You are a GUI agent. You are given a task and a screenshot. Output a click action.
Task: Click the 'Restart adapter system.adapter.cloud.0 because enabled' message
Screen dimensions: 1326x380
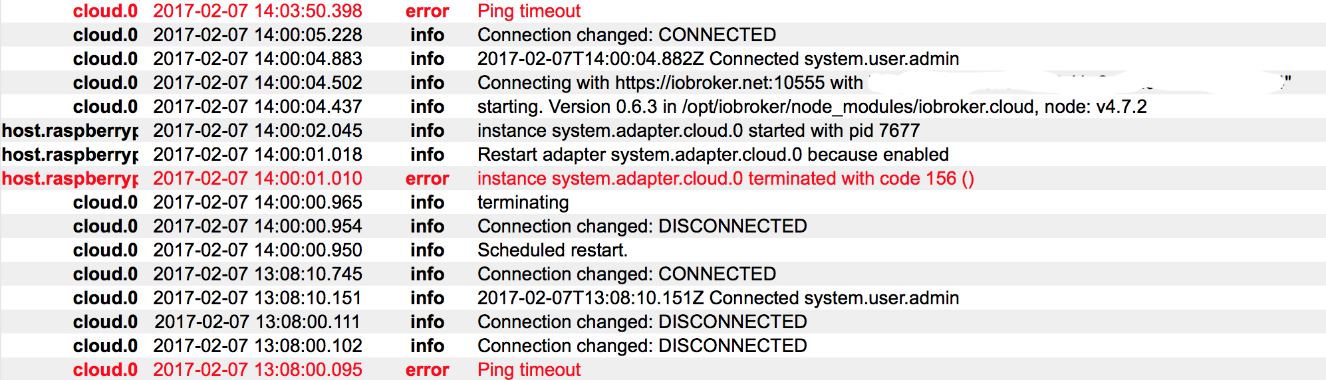point(712,155)
